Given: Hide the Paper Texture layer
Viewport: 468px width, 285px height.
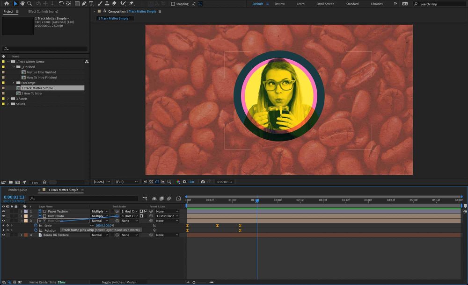Looking at the screenshot, I should pos(4,211).
